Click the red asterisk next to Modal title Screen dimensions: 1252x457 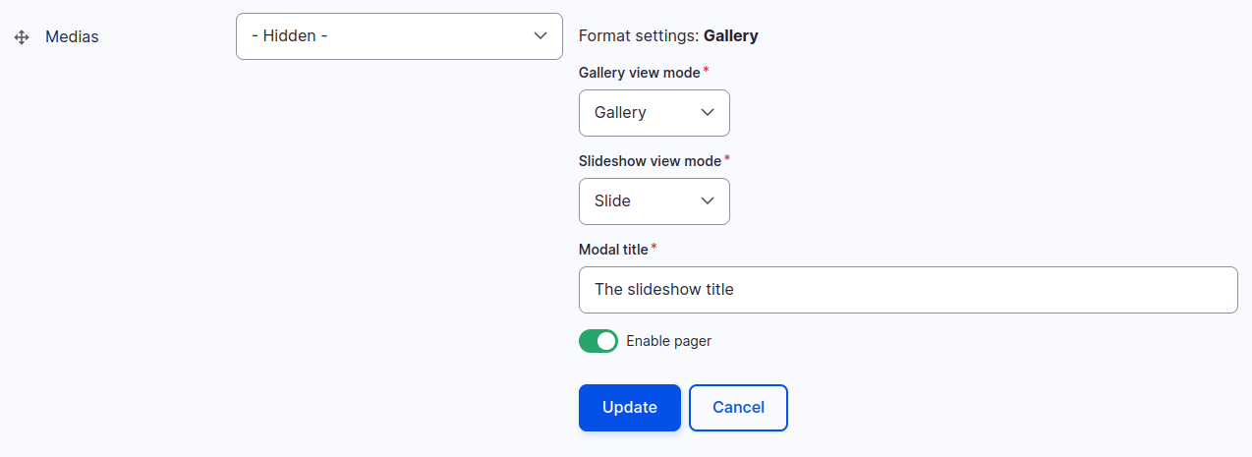654,248
